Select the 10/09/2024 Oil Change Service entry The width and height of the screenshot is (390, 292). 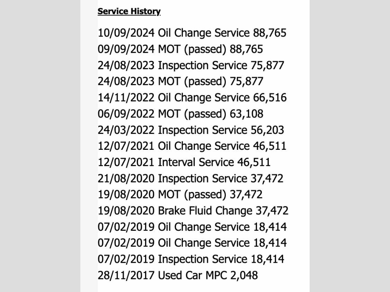click(192, 33)
